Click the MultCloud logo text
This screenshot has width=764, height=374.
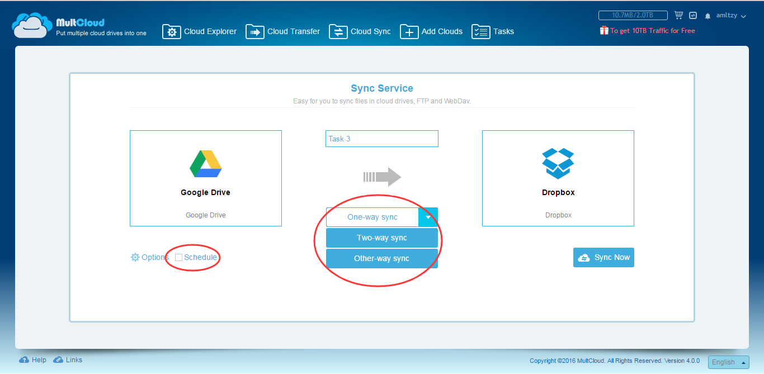80,22
